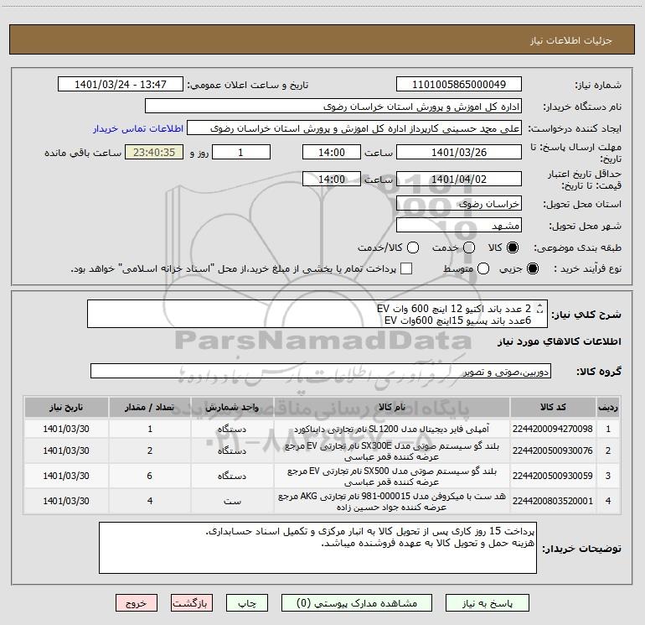The image size is (645, 625).
Task: Click the SX300E speaker item name
Action: click(x=392, y=451)
